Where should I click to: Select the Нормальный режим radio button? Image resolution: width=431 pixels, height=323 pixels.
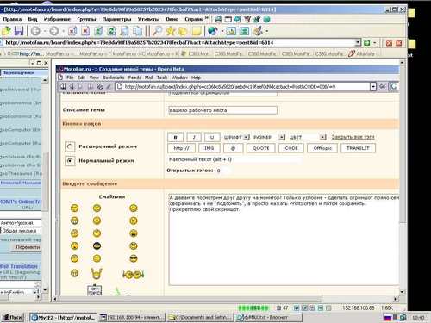[70, 161]
